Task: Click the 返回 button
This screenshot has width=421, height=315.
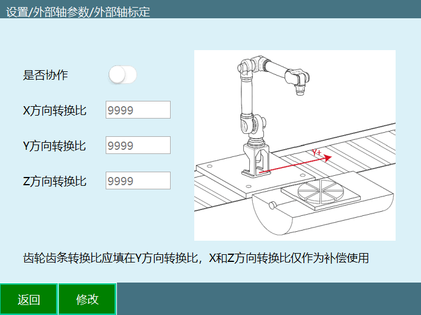Action: [29, 299]
